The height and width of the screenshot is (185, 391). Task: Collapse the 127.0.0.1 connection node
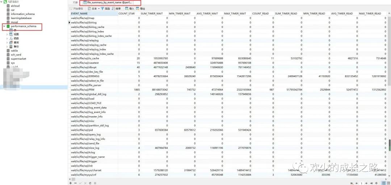[x=1, y=2]
